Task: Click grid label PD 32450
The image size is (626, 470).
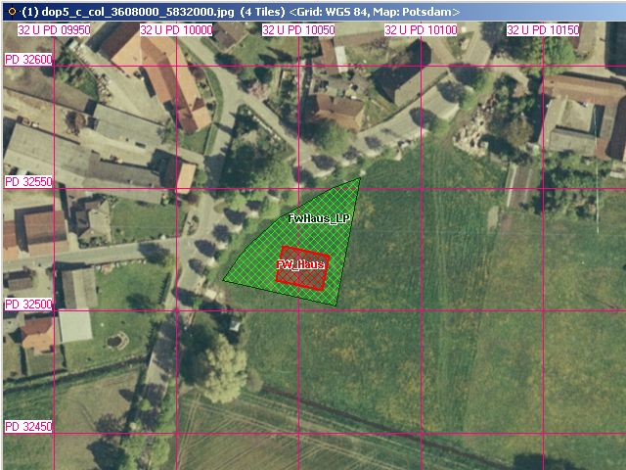Action: [28, 427]
